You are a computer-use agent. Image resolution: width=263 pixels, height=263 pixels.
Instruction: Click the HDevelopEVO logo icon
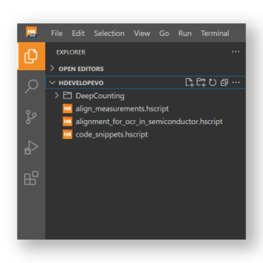coord(31,32)
